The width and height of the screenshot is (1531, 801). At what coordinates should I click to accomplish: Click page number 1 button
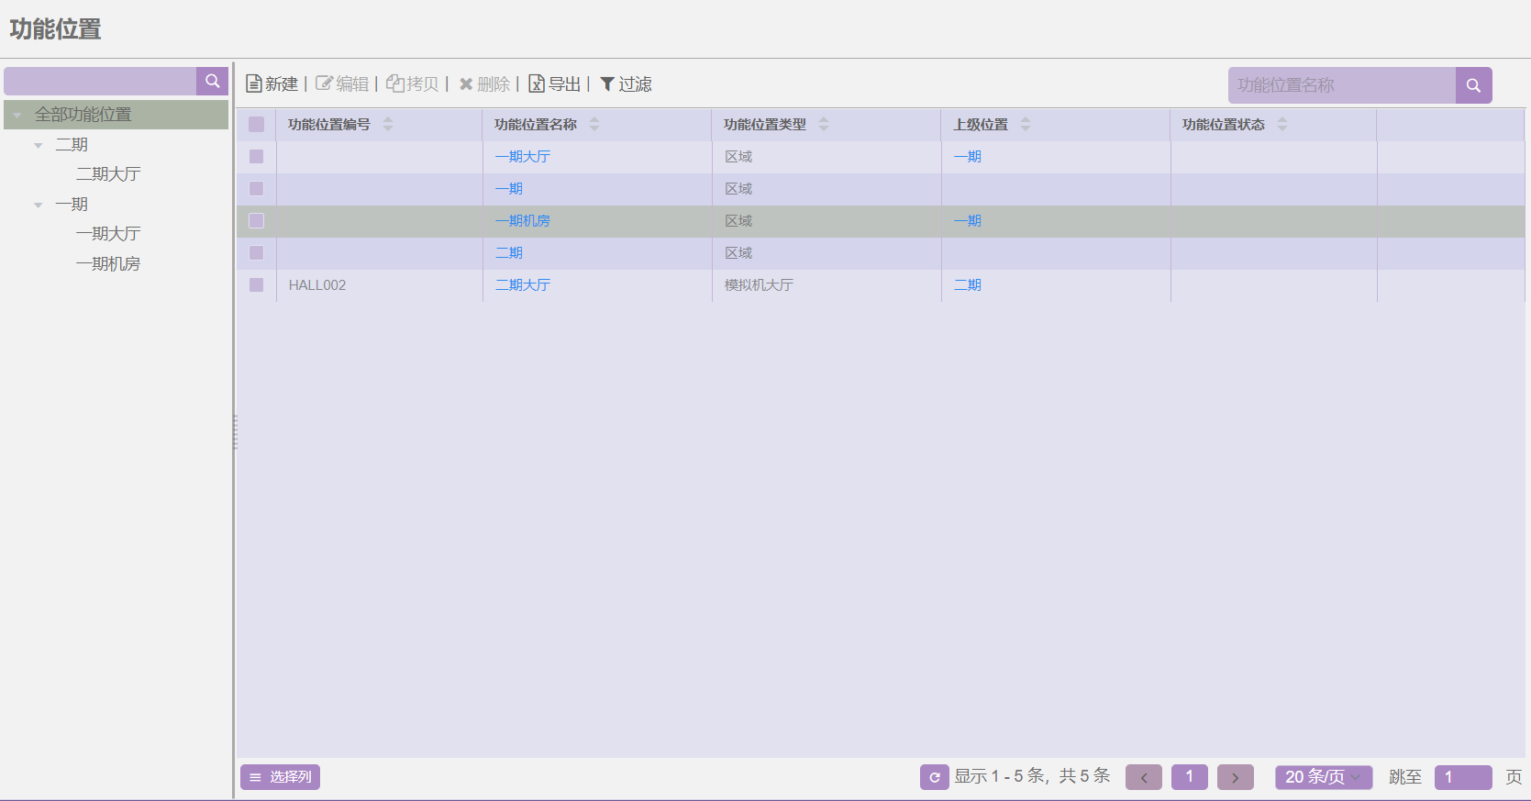tap(1190, 777)
